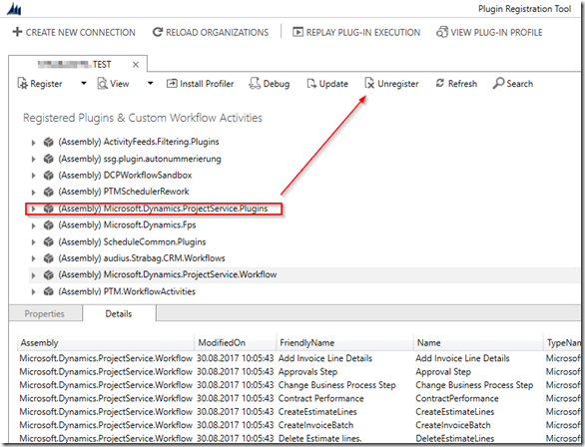The width and height of the screenshot is (585, 447).
Task: Click the View Plug-in Profile icon
Action: [442, 32]
